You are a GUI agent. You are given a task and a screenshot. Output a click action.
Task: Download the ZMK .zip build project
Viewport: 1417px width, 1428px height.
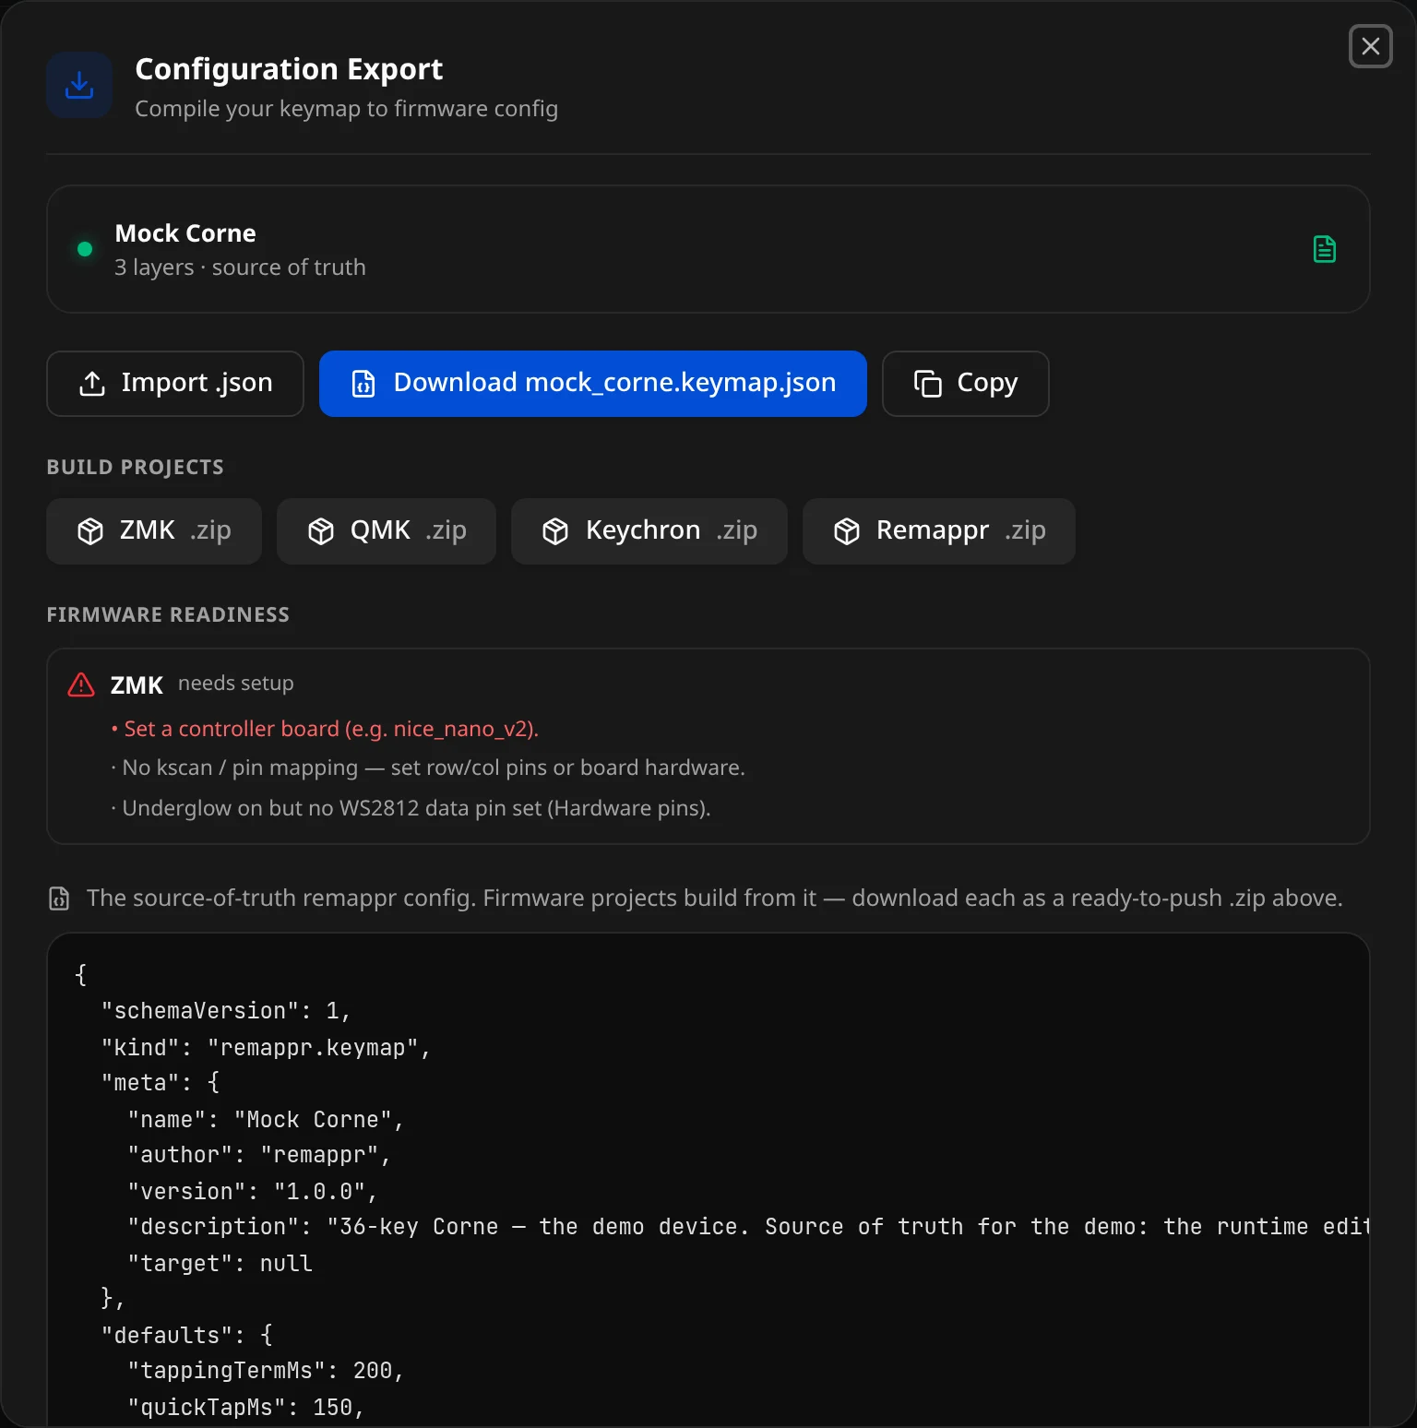tap(154, 531)
